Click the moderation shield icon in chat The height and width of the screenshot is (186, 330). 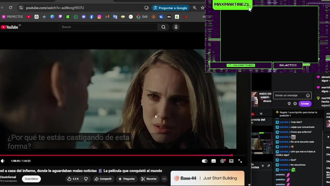289,104
